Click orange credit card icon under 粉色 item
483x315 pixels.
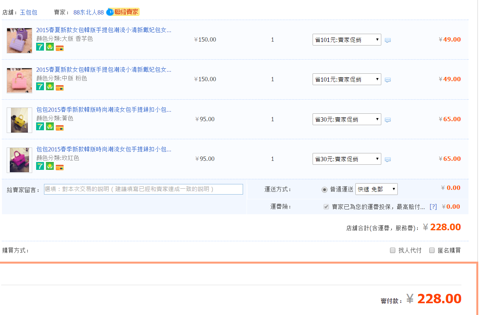60,87
